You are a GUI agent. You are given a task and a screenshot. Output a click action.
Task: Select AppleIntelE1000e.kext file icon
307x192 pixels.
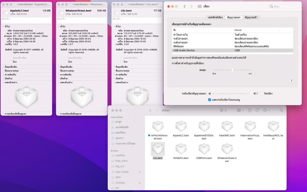tap(204, 126)
